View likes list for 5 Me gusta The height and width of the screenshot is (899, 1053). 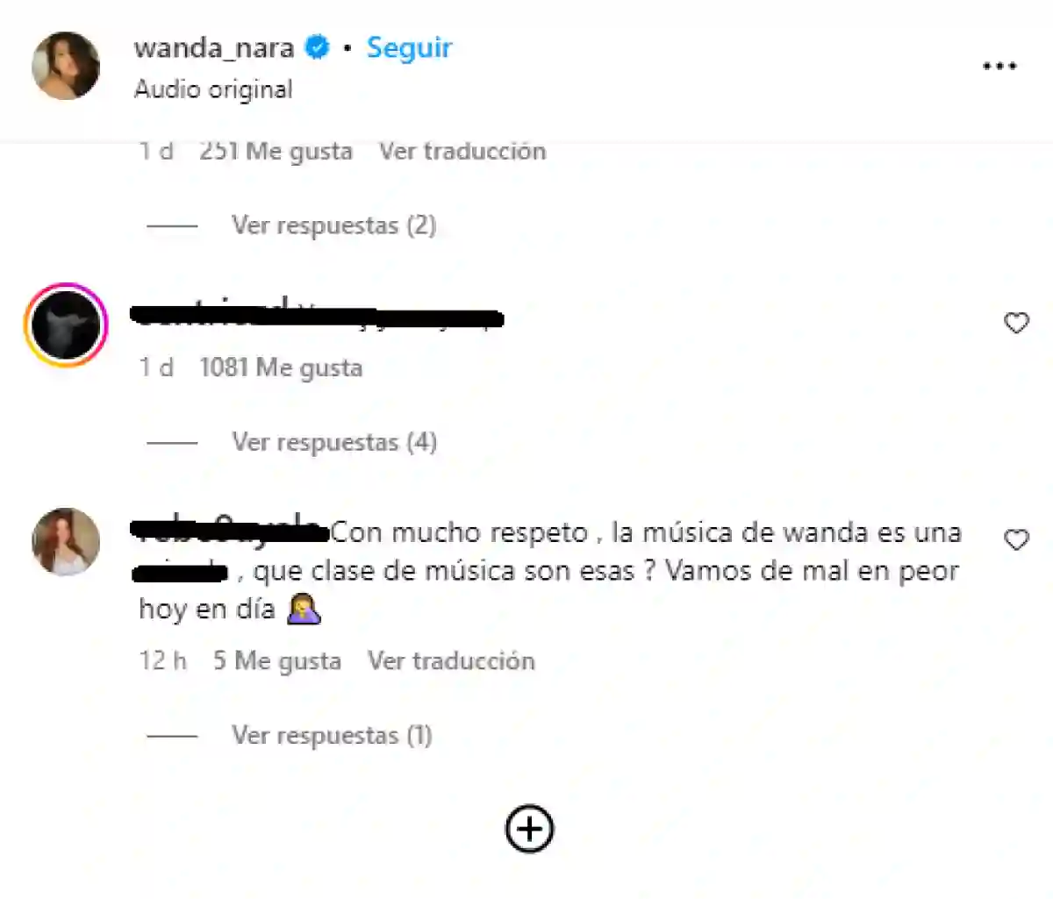[x=277, y=660]
